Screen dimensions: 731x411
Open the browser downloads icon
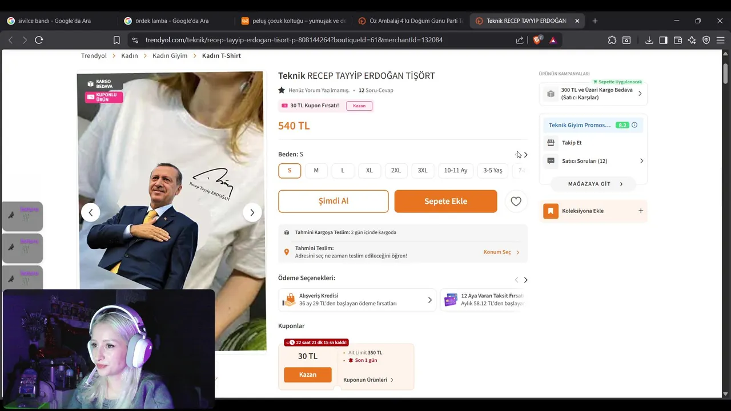click(649, 40)
